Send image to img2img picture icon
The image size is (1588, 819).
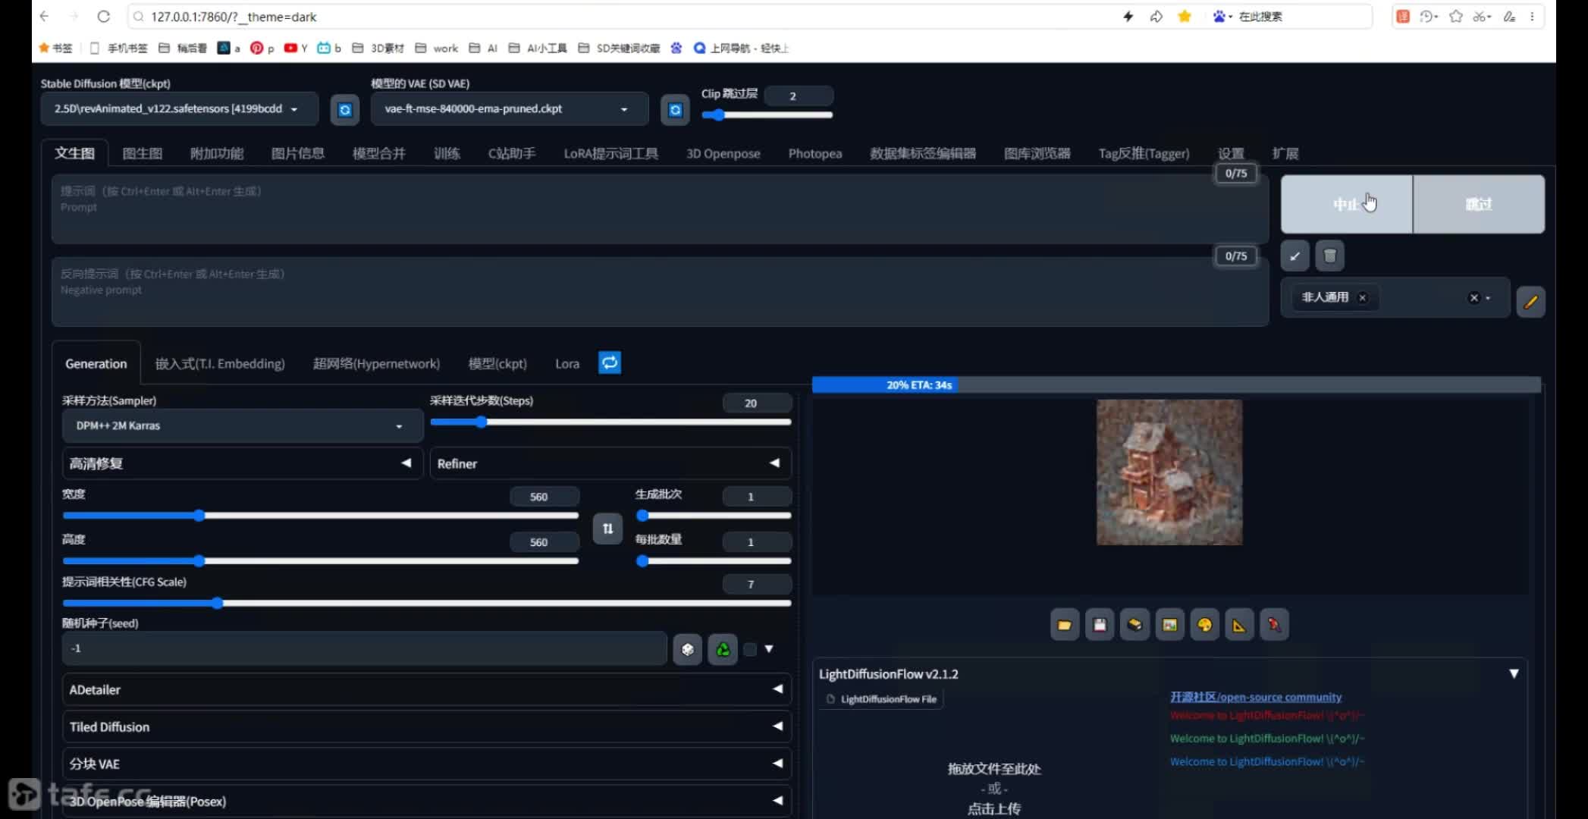coord(1169,625)
